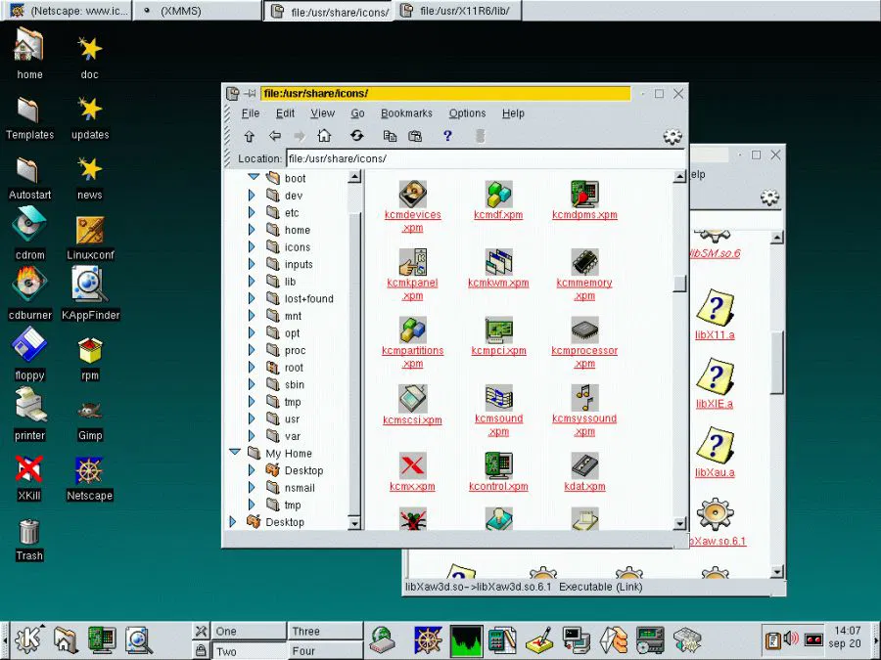Screen dimensions: 881x660
Task: Open the K application launcher menu on the panel
Action: pyautogui.click(x=27, y=639)
